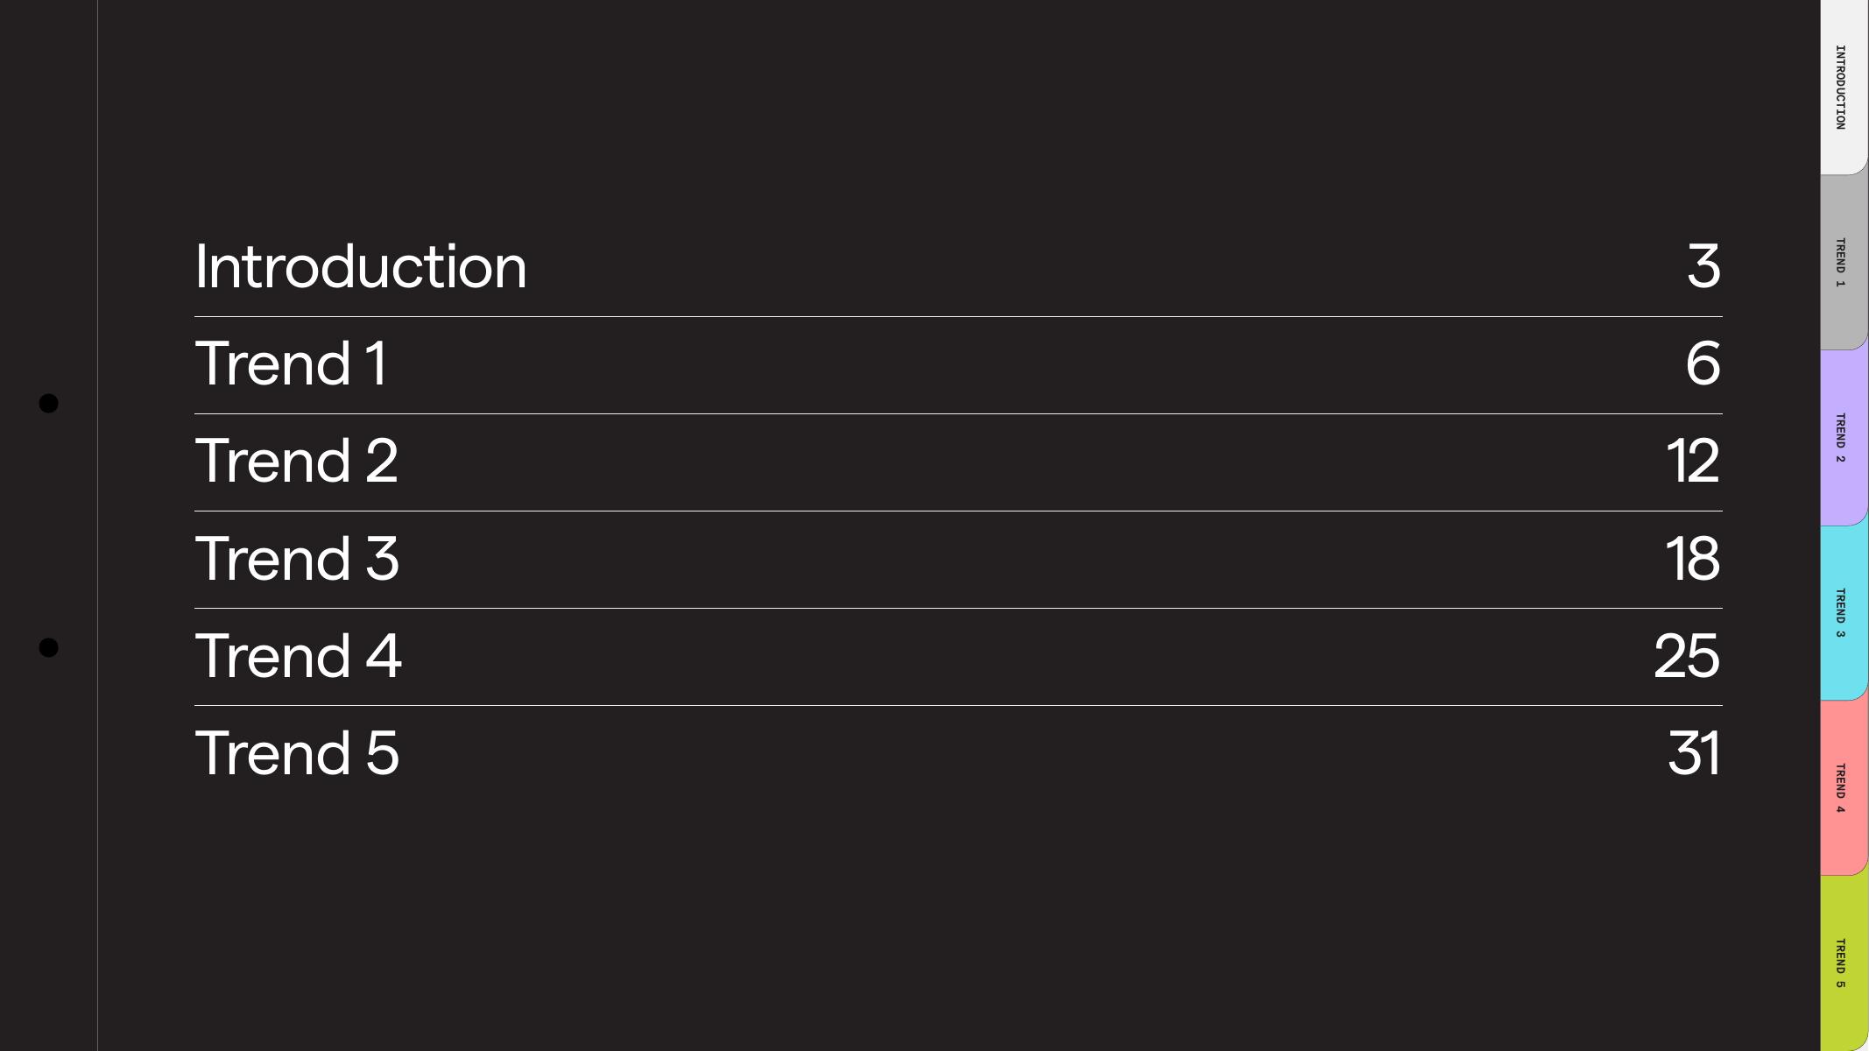Navigate to Trend 3 contents entry
This screenshot has width=1869, height=1051.
pos(297,558)
